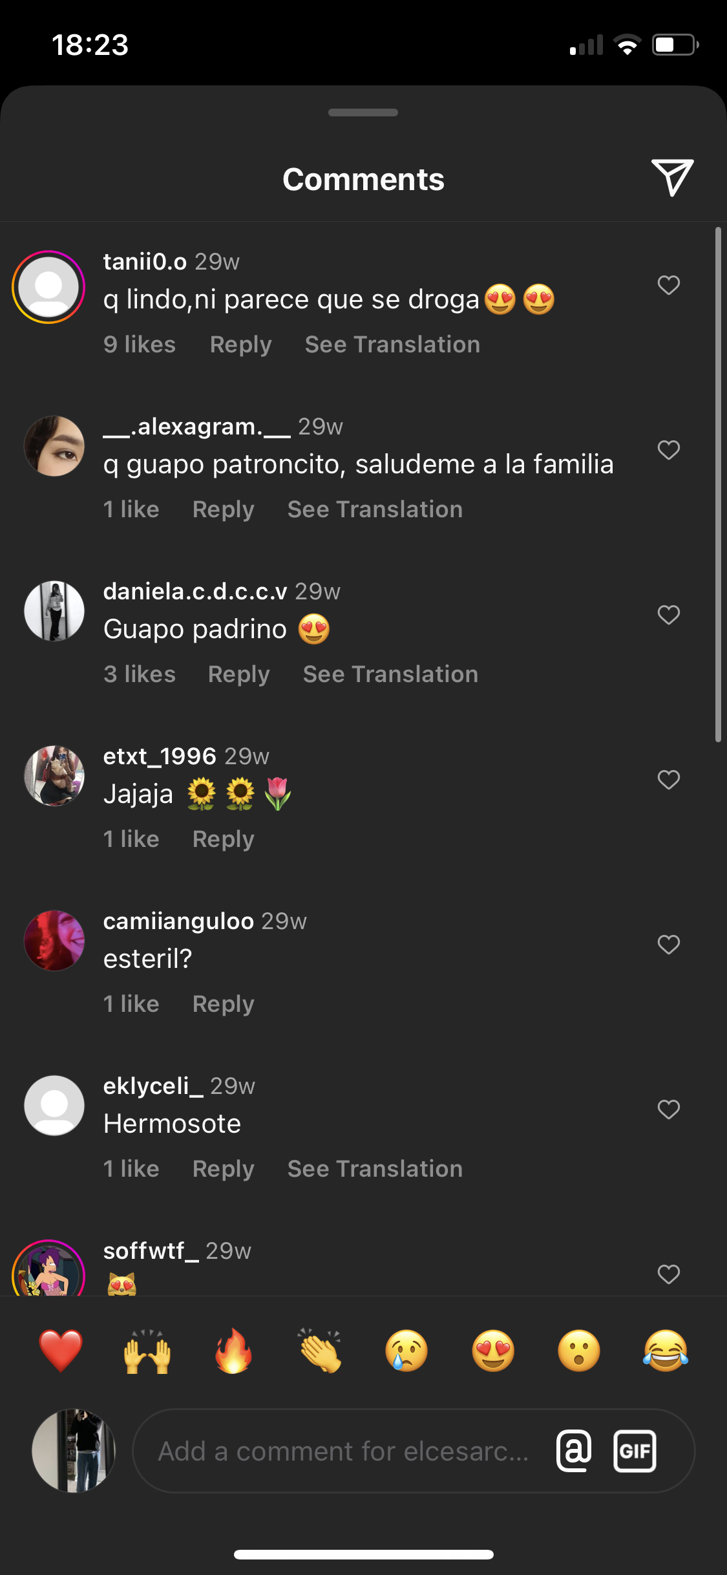Tap the sheet drag handle bar
The image size is (727, 1575).
pos(363,112)
